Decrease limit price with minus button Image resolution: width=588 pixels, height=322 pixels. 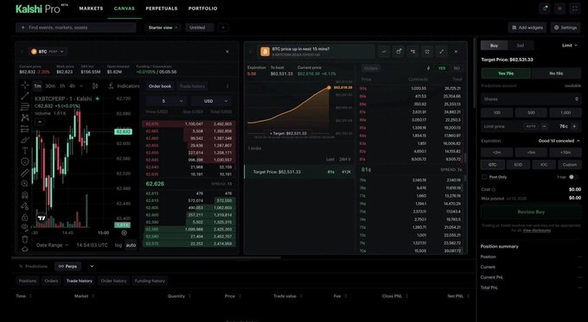pyautogui.click(x=544, y=127)
